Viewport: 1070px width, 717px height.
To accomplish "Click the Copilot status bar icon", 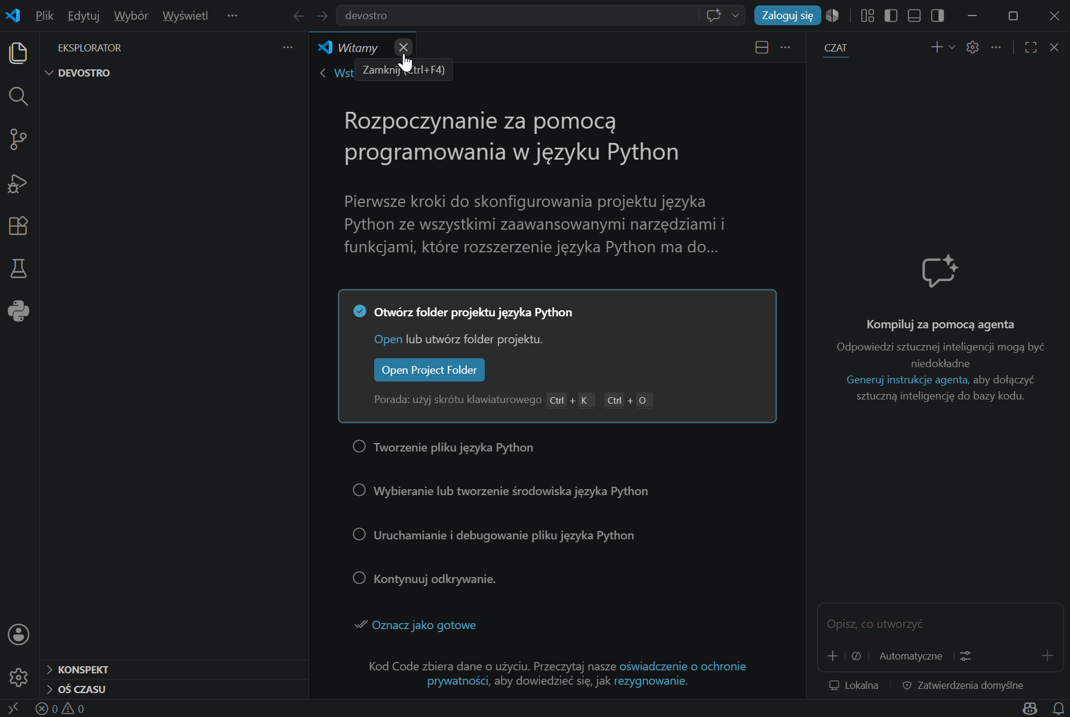I will click(1030, 709).
